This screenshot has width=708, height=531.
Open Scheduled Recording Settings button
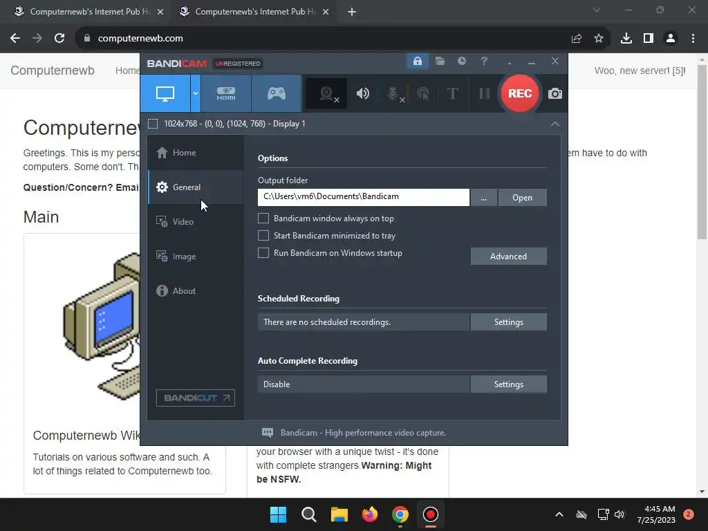[508, 322]
